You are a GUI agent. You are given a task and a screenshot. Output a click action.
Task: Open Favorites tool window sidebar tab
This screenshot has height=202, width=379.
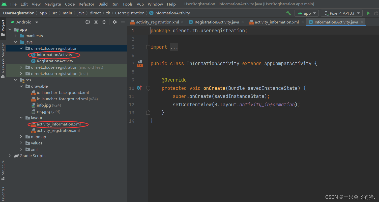click(x=3, y=194)
